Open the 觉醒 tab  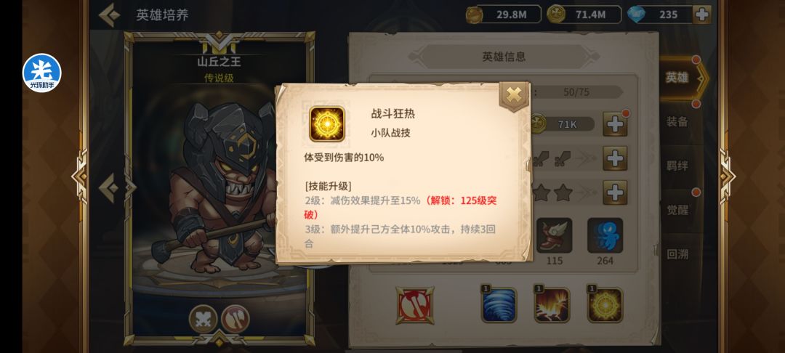[x=677, y=210]
